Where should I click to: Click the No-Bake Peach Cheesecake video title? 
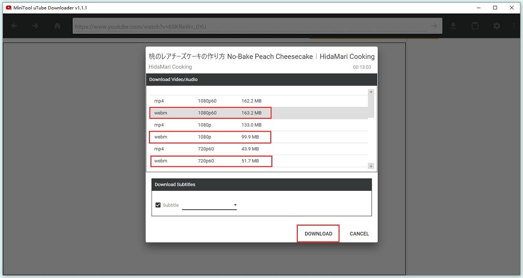pos(261,57)
